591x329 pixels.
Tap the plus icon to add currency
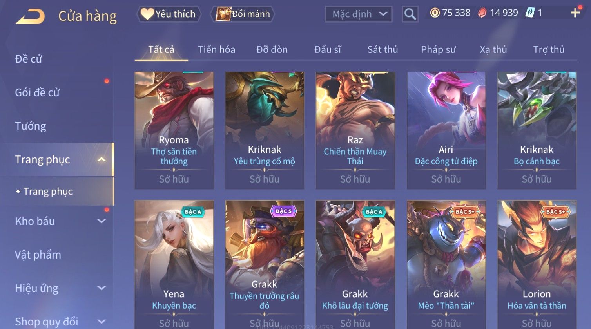[575, 13]
